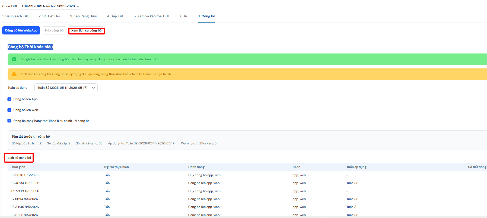The image size is (487, 218).
Task: Open the 4. Sắp TKB tab
Action: 116,16
